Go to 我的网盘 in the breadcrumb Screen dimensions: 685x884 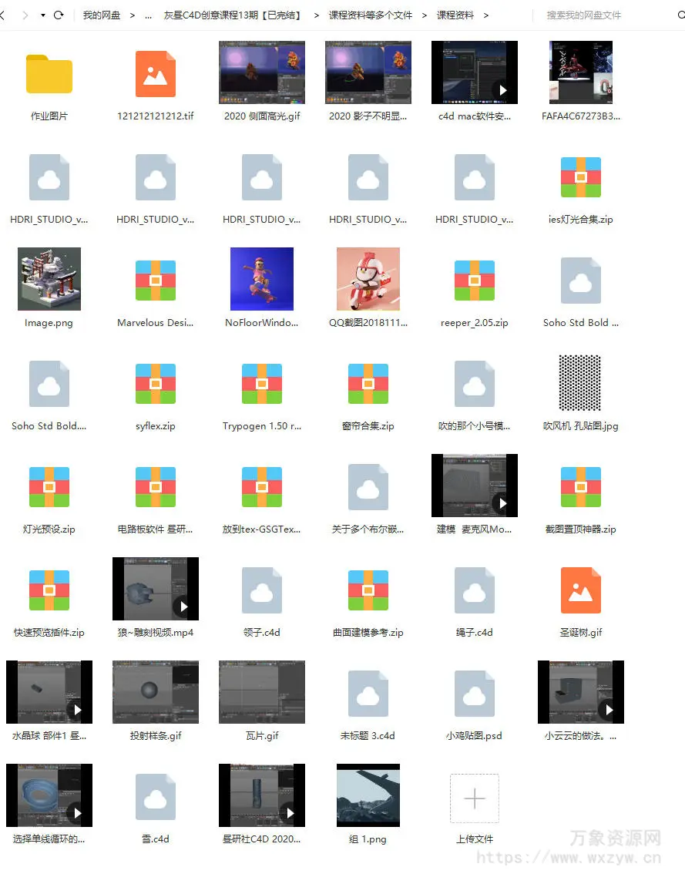[x=102, y=15]
